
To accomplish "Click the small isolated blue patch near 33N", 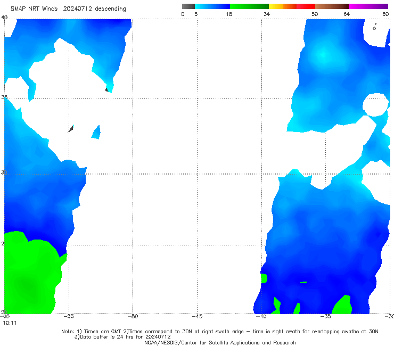I will tap(96, 133).
